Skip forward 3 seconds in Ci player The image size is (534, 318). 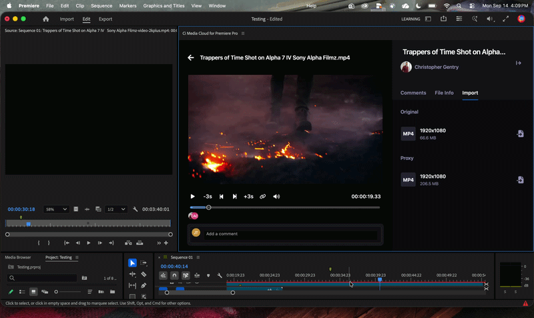[x=248, y=196]
